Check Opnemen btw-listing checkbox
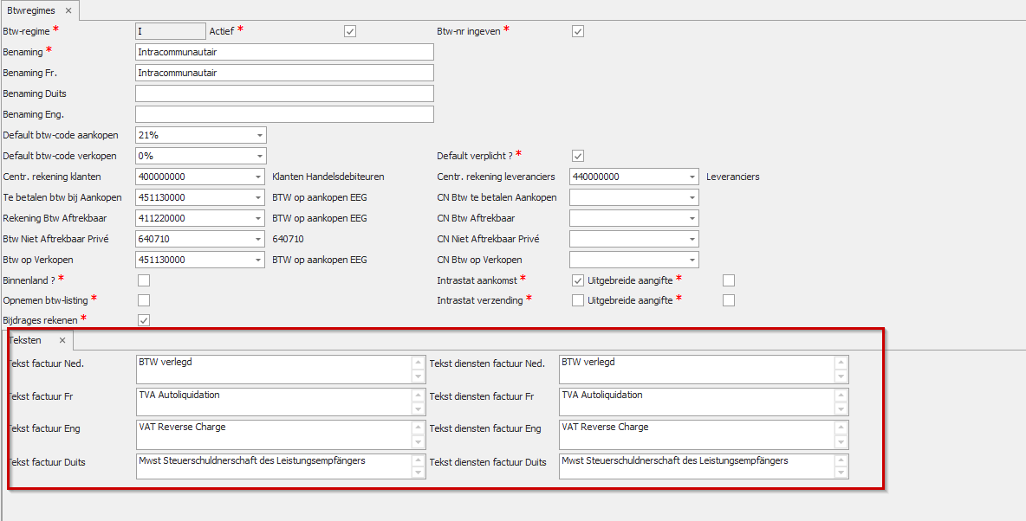 144,300
